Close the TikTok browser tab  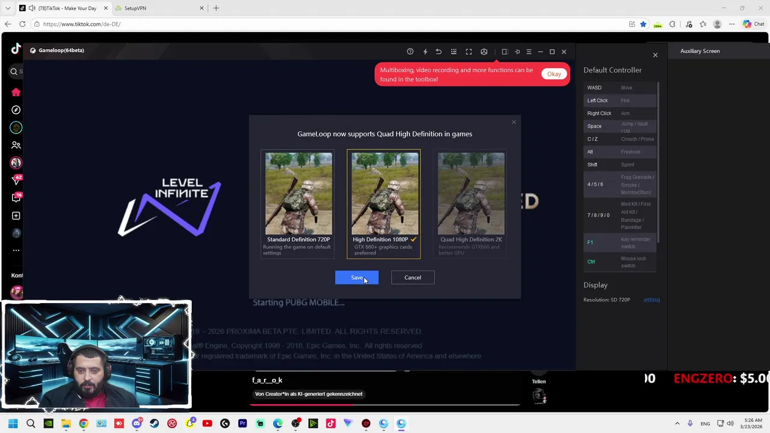[x=106, y=8]
